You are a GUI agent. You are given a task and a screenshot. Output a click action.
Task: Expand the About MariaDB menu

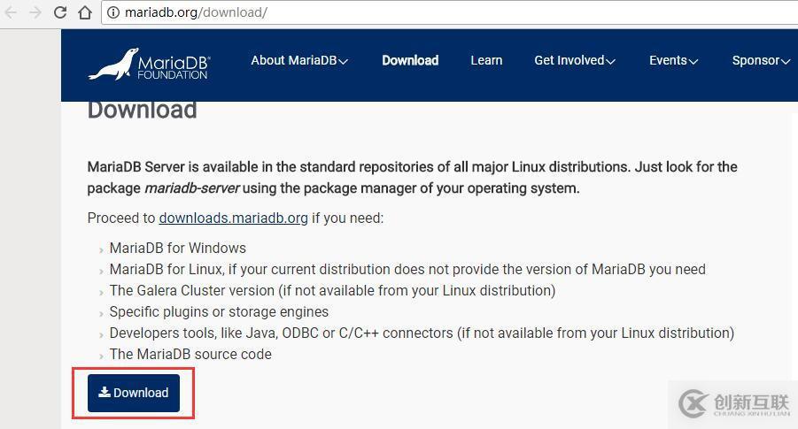(298, 60)
